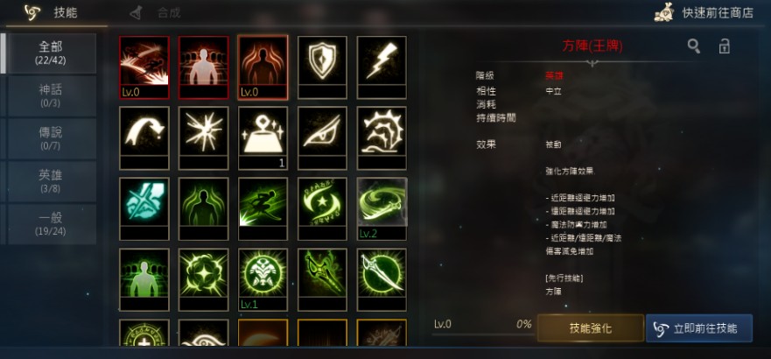Filter by 神話 category (0/3)
The height and width of the screenshot is (359, 771).
pos(51,96)
